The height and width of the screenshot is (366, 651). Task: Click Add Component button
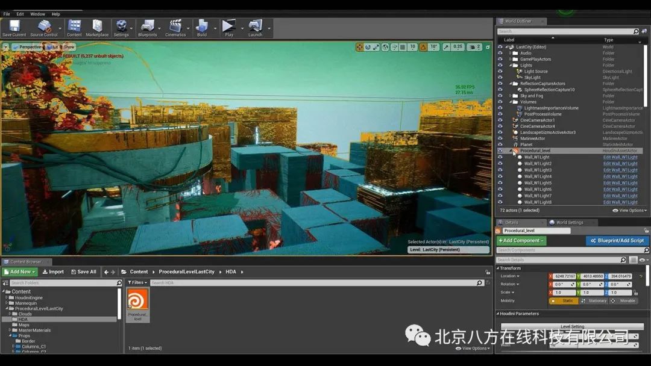point(521,240)
